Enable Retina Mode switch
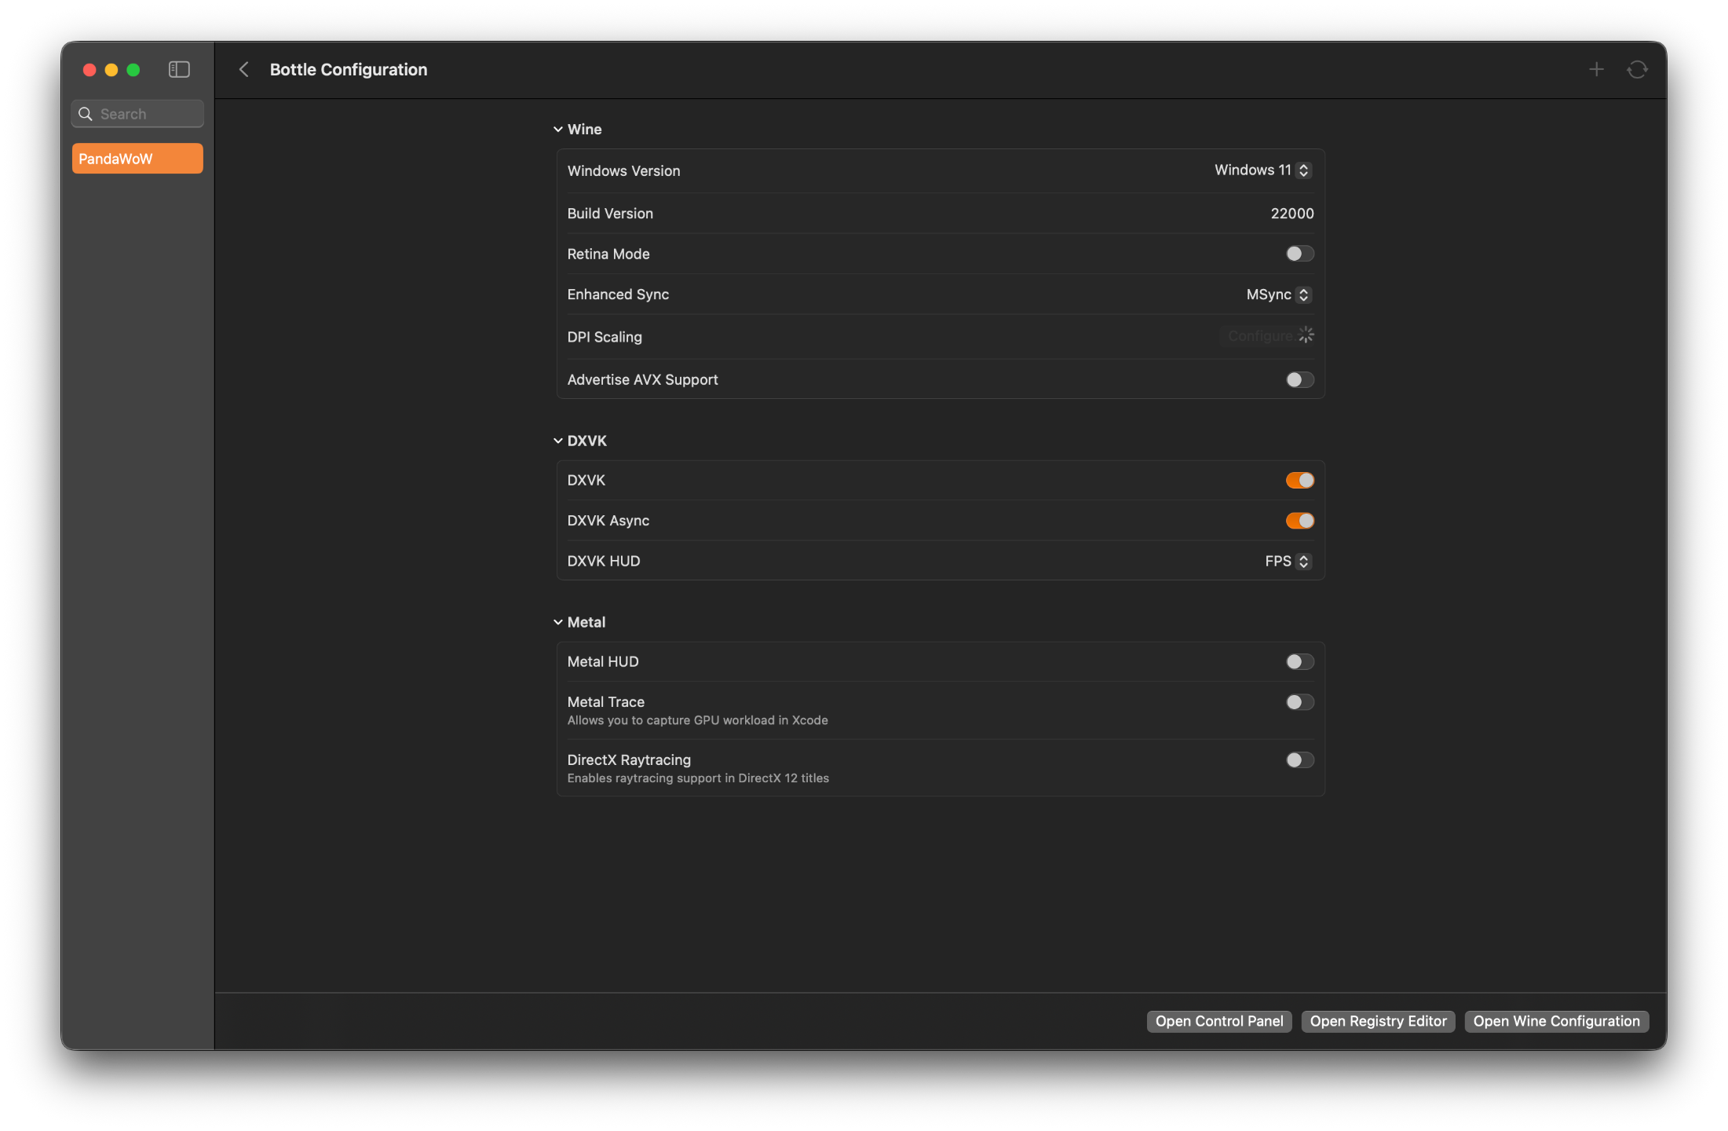Viewport: 1728px width, 1131px height. [1299, 254]
